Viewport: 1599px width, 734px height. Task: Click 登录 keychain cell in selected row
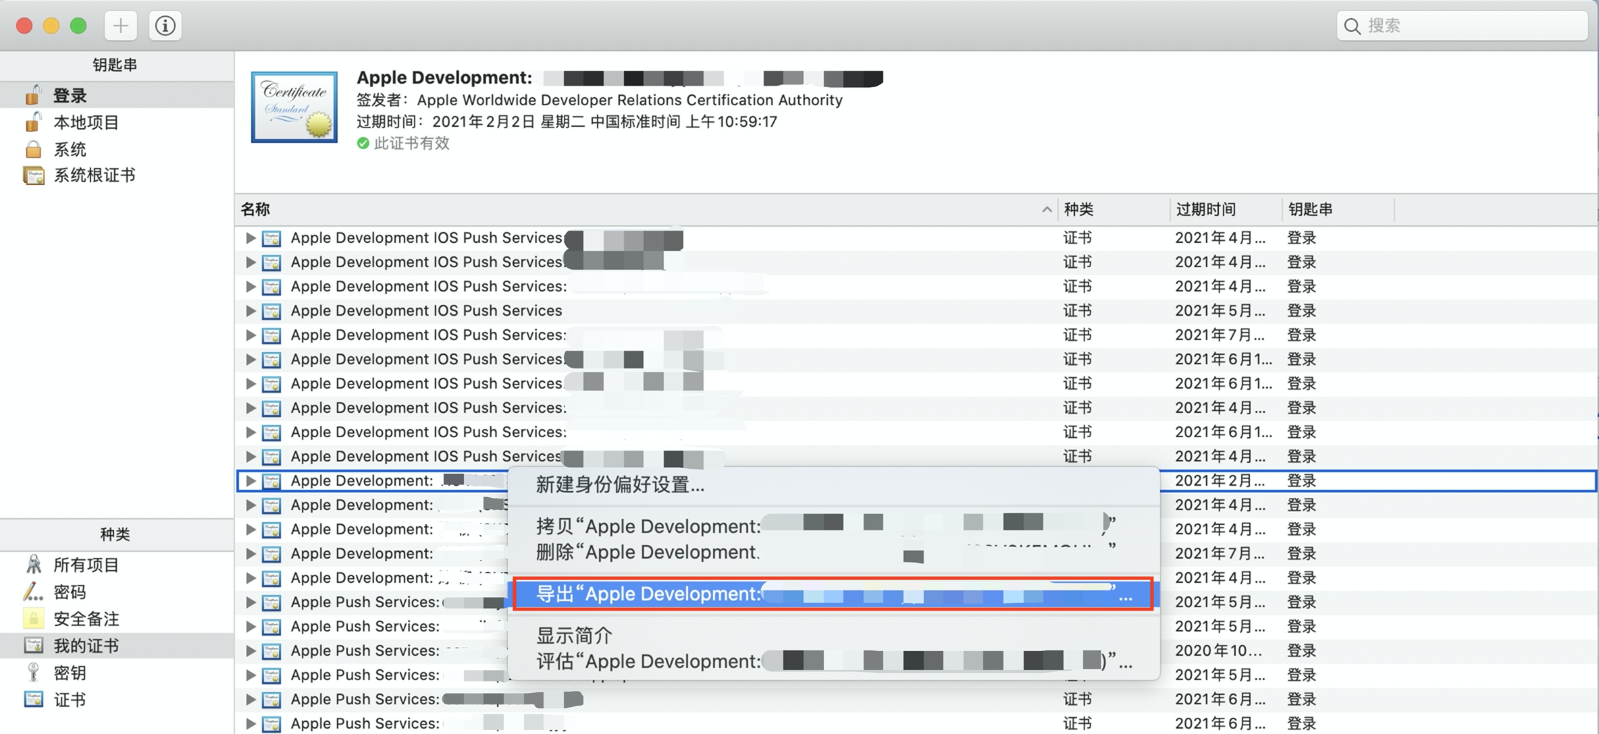coord(1301,480)
